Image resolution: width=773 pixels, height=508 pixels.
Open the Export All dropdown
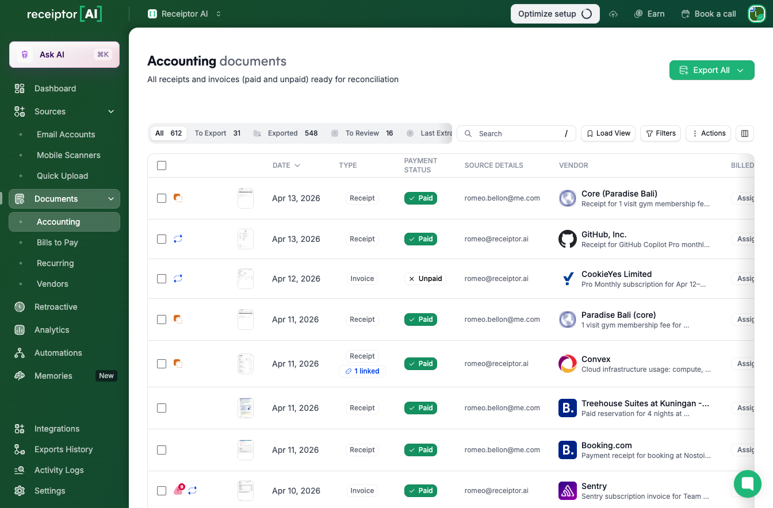point(711,70)
